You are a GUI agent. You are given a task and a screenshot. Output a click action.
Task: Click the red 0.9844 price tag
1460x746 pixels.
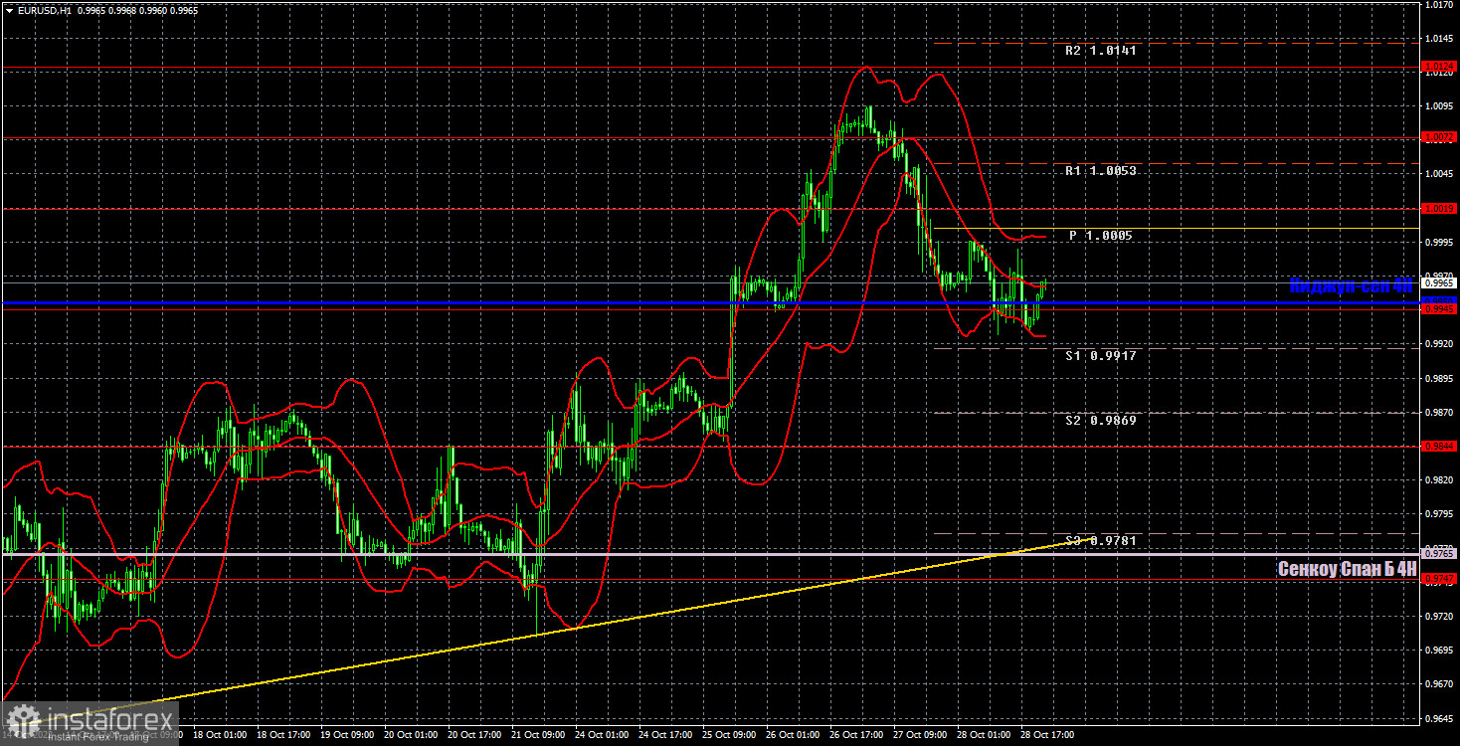tap(1440, 446)
